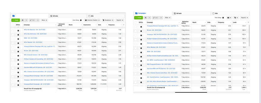This screenshot has width=261, height=103.
Task: Toggle off the M.Sc. Bio Statistics campaign
Action: pos(18,30)
